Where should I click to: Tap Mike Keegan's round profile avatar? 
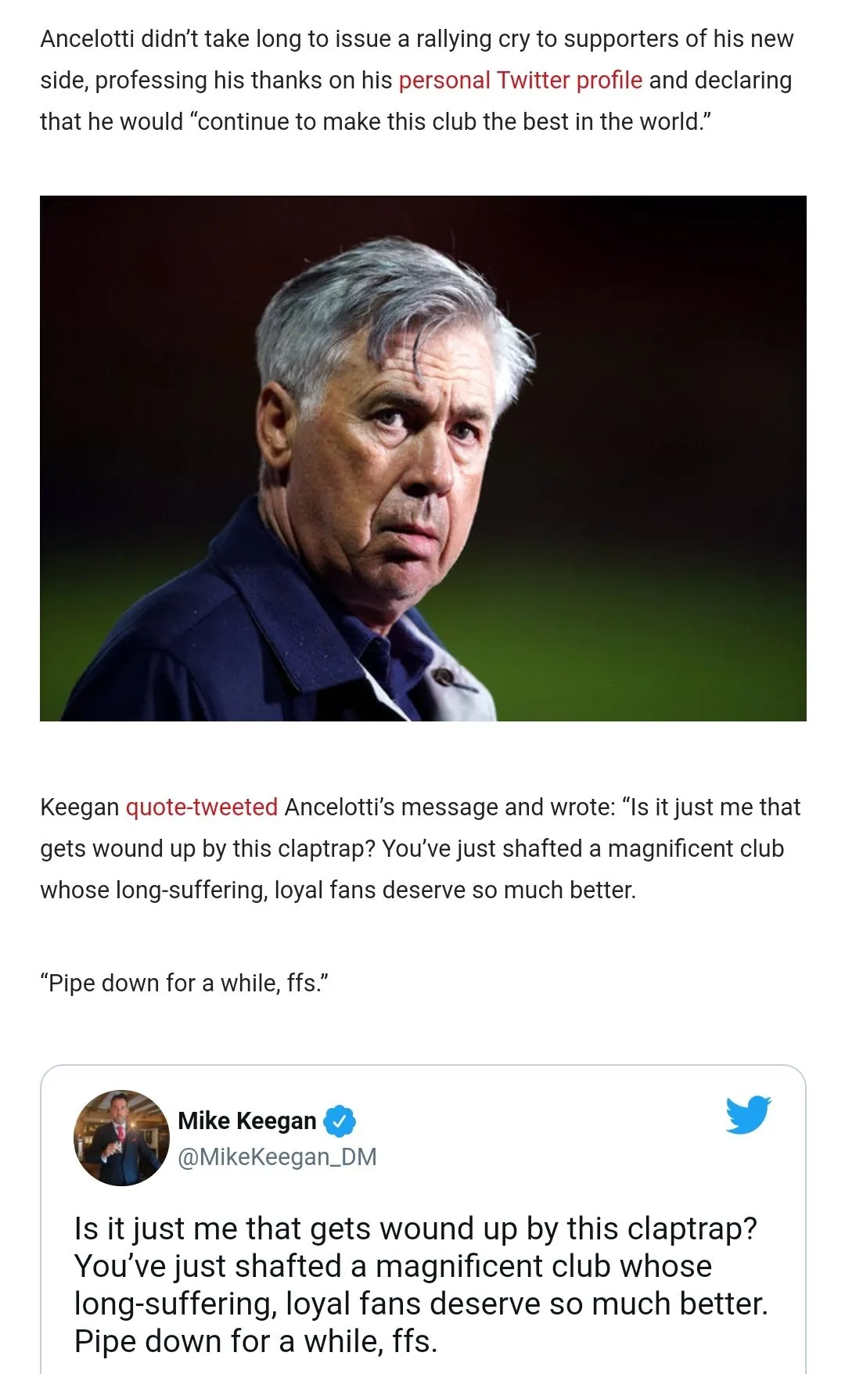121,1138
